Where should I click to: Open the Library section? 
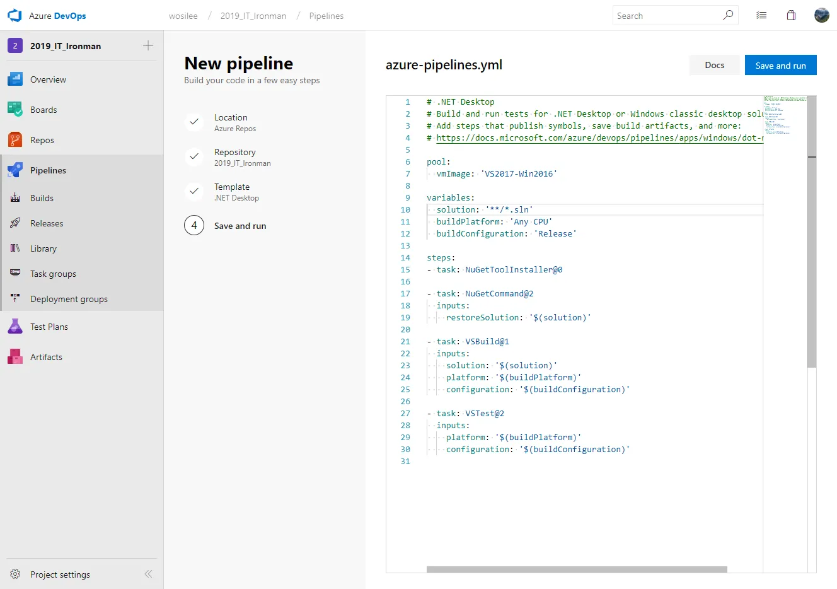coord(43,248)
